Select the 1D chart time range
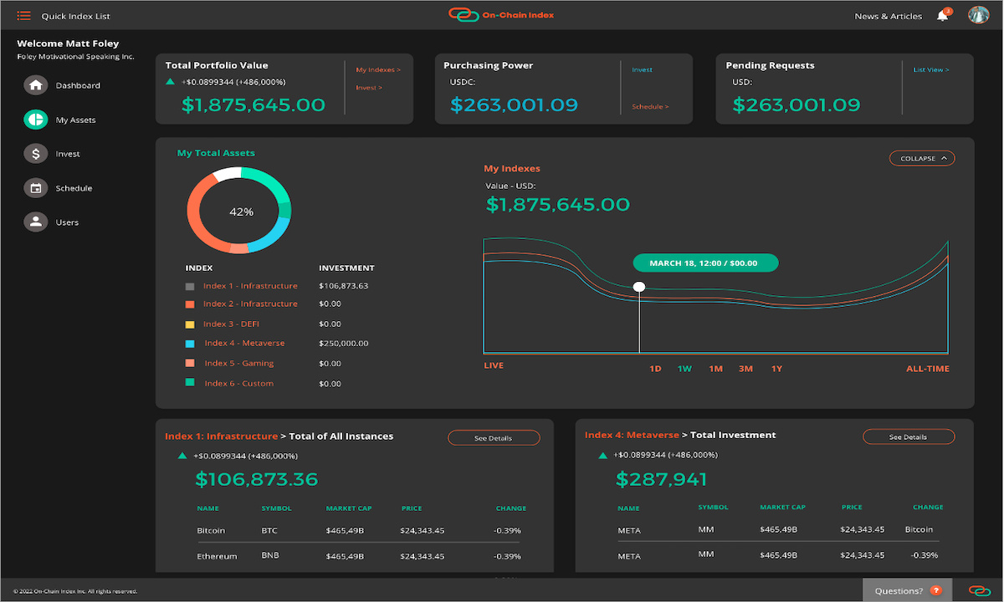This screenshot has height=602, width=1004. pyautogui.click(x=655, y=368)
